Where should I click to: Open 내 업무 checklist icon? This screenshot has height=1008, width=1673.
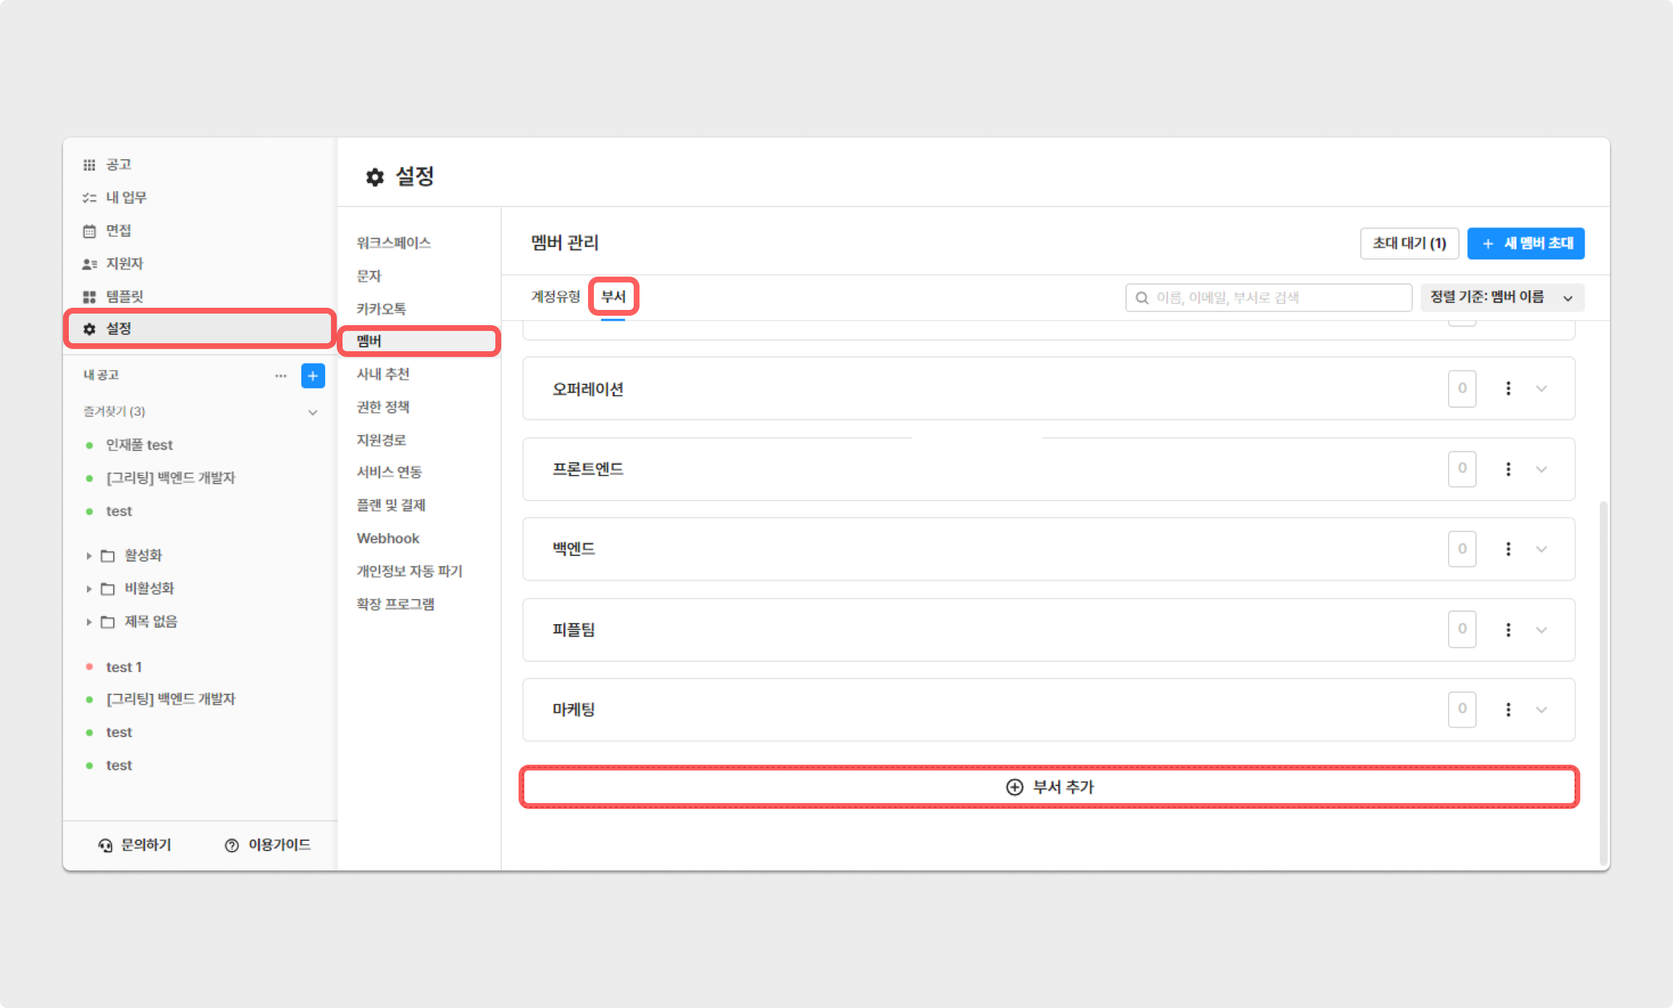tap(89, 198)
